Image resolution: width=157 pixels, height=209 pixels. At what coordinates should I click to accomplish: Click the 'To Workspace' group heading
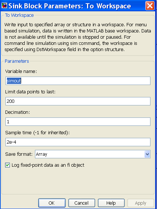[x=19, y=15]
